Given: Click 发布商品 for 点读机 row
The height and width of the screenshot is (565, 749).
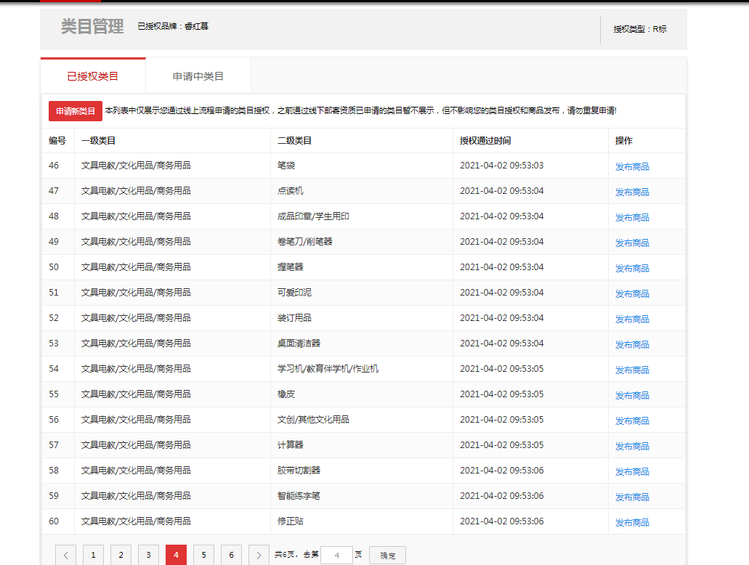Looking at the screenshot, I should [632, 192].
